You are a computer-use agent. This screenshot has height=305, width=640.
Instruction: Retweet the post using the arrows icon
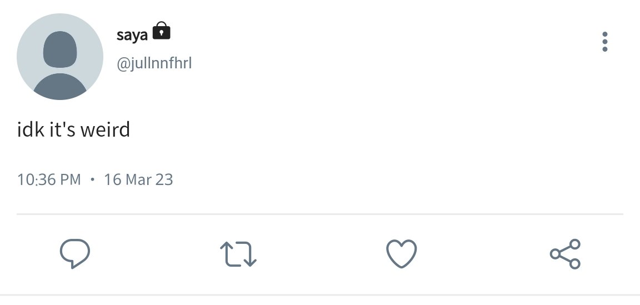(238, 254)
